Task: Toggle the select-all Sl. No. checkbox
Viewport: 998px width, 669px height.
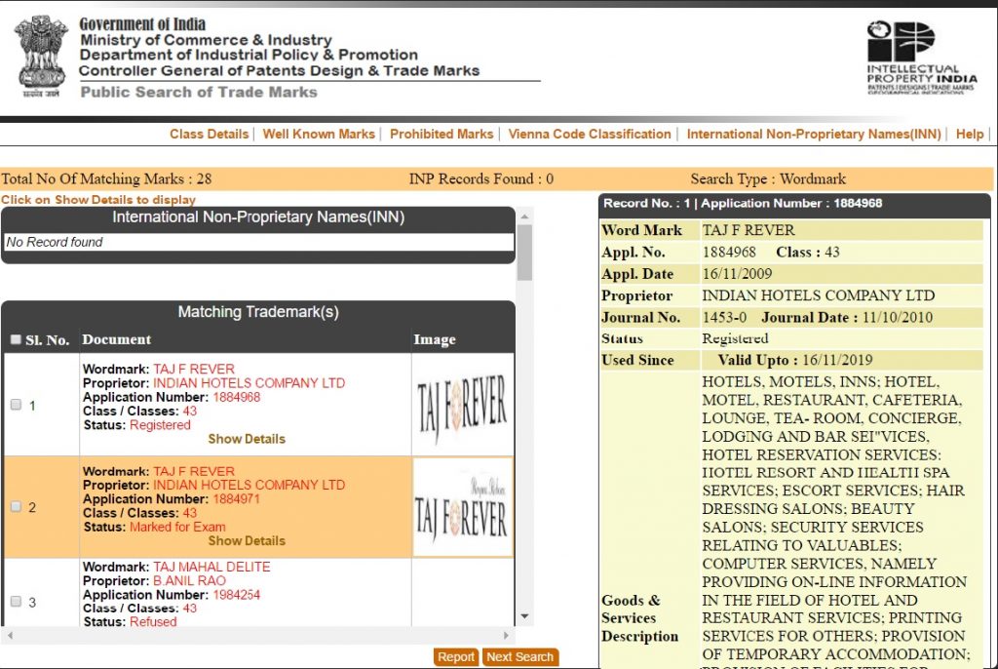Action: pos(16,340)
